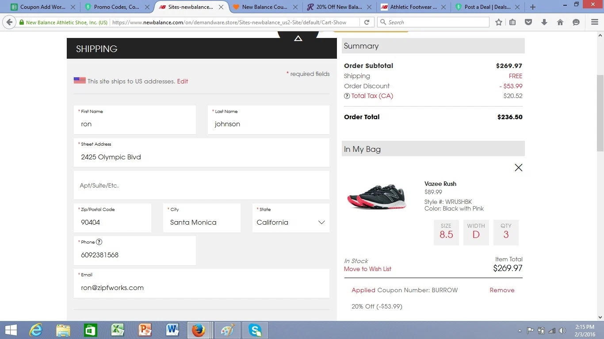Change the WIDTH D box

point(476,232)
